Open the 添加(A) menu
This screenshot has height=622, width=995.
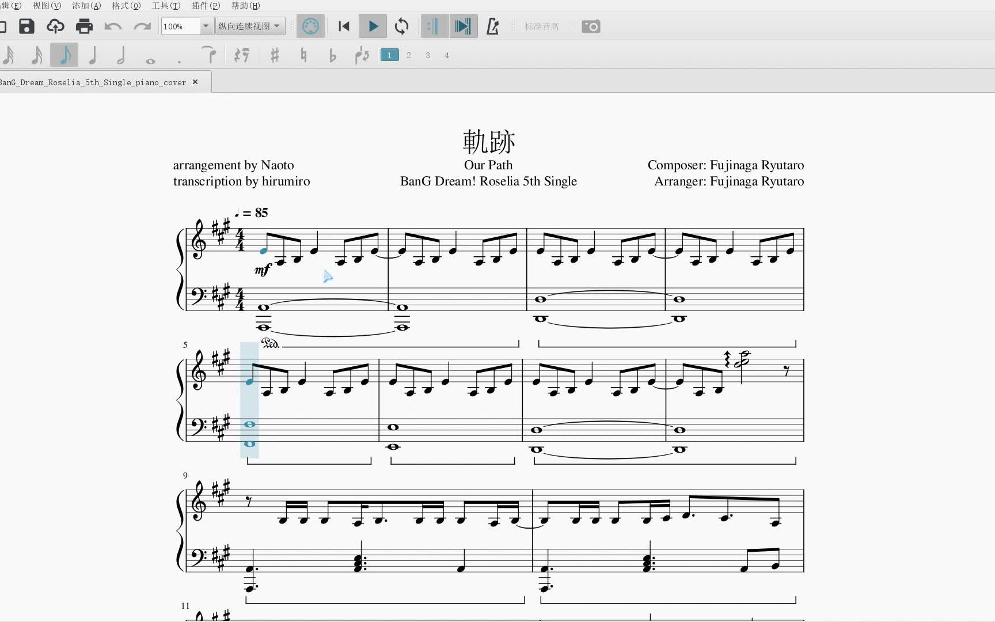point(86,5)
